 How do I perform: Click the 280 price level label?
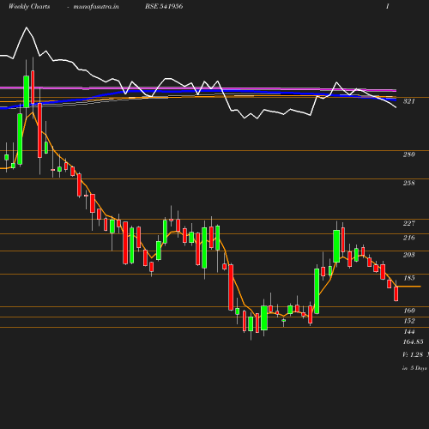coord(409,154)
